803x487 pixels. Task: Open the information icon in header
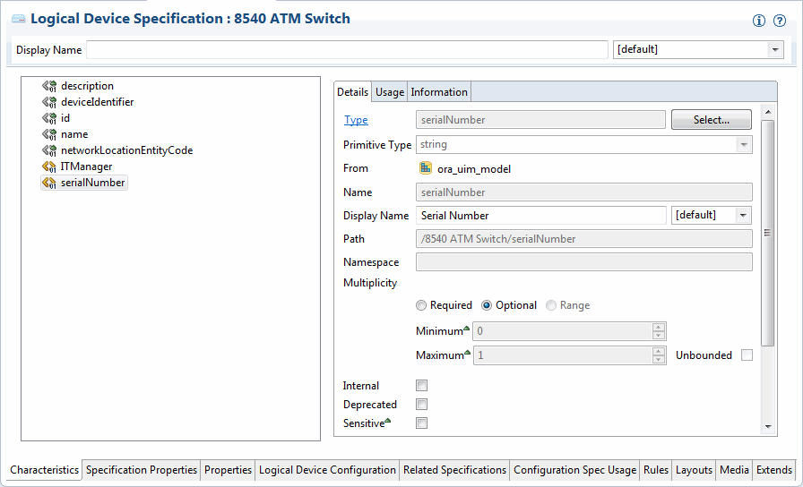click(759, 21)
